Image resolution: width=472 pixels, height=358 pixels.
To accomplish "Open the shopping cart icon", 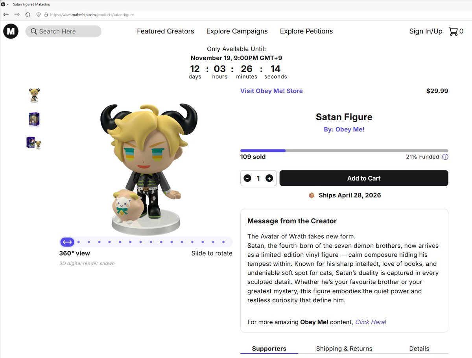I will [x=453, y=31].
